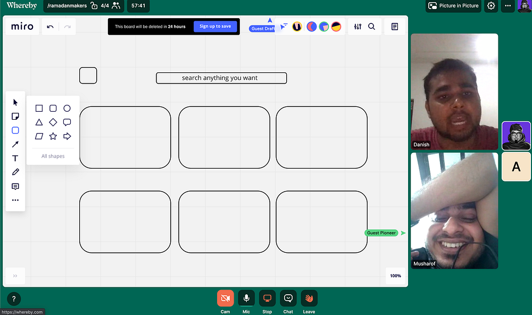Image resolution: width=532 pixels, height=315 pixels.
Task: Open the Whereby more options menu
Action: (508, 6)
